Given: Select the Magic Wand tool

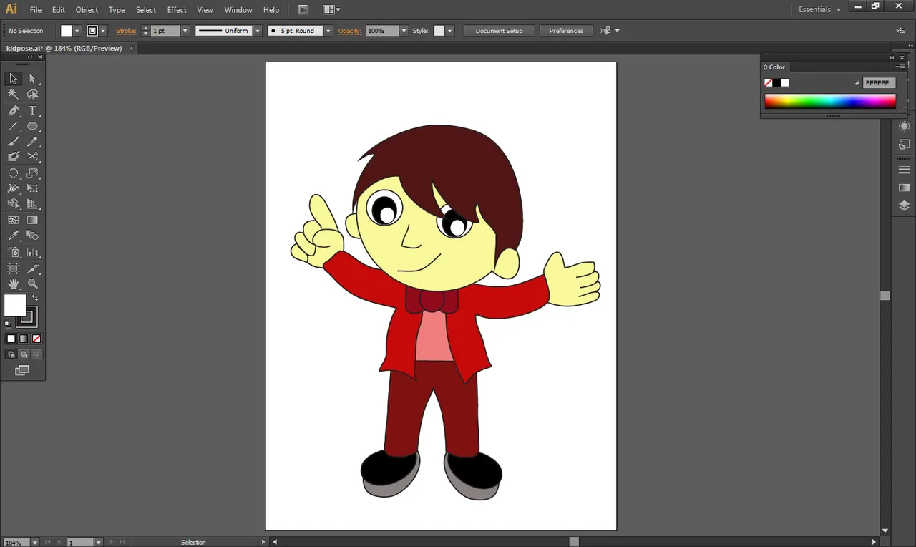Looking at the screenshot, I should click(x=13, y=94).
